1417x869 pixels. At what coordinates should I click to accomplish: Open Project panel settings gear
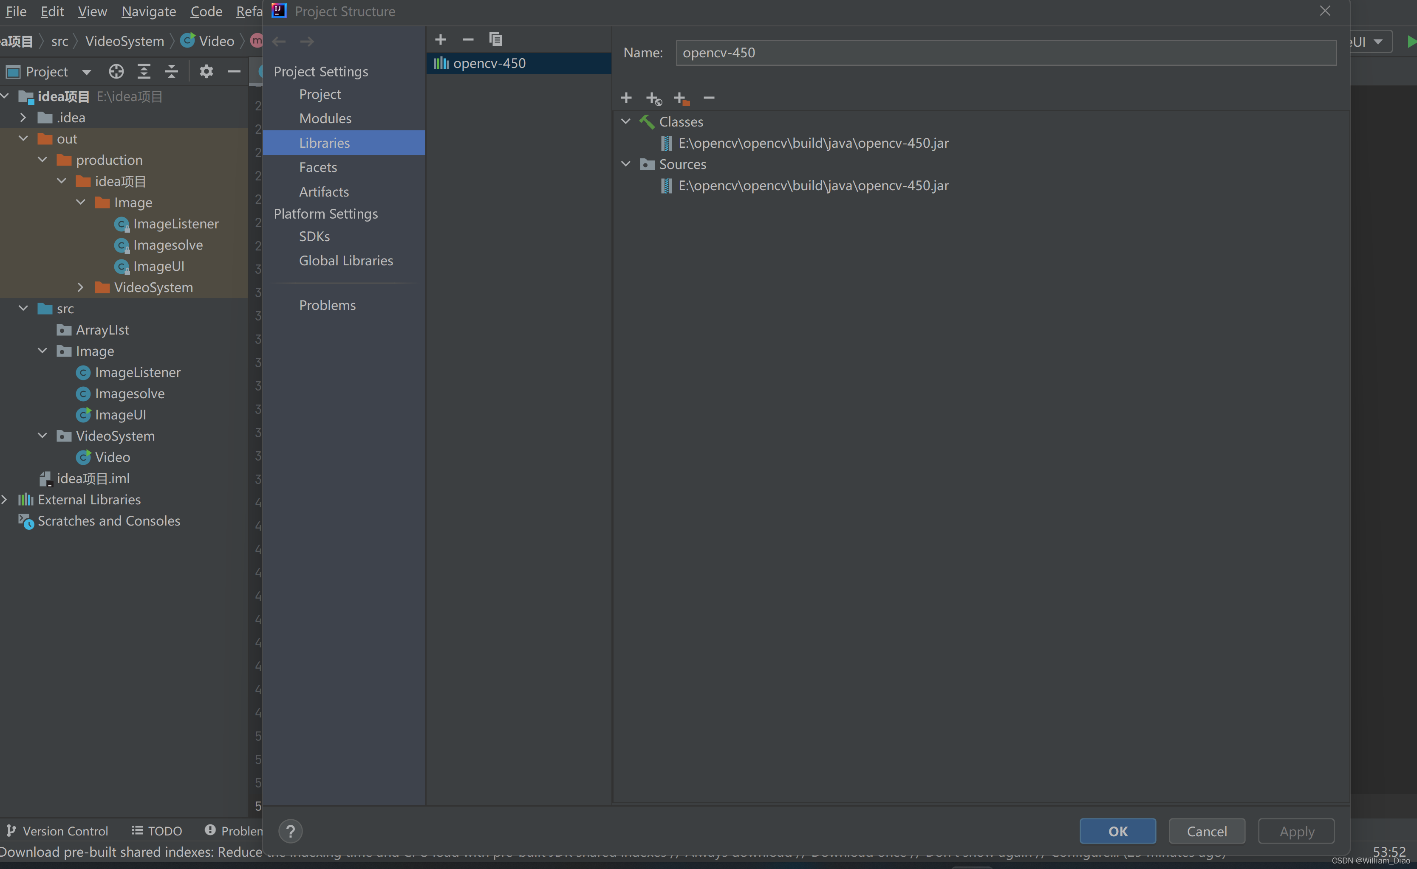click(x=206, y=71)
